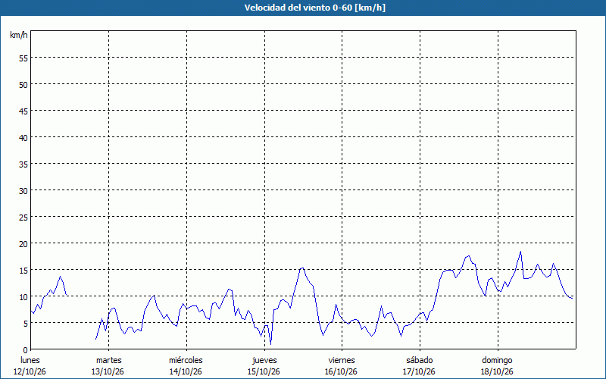
Task: Select the date '12/10/26'
Action: pyautogui.click(x=30, y=371)
